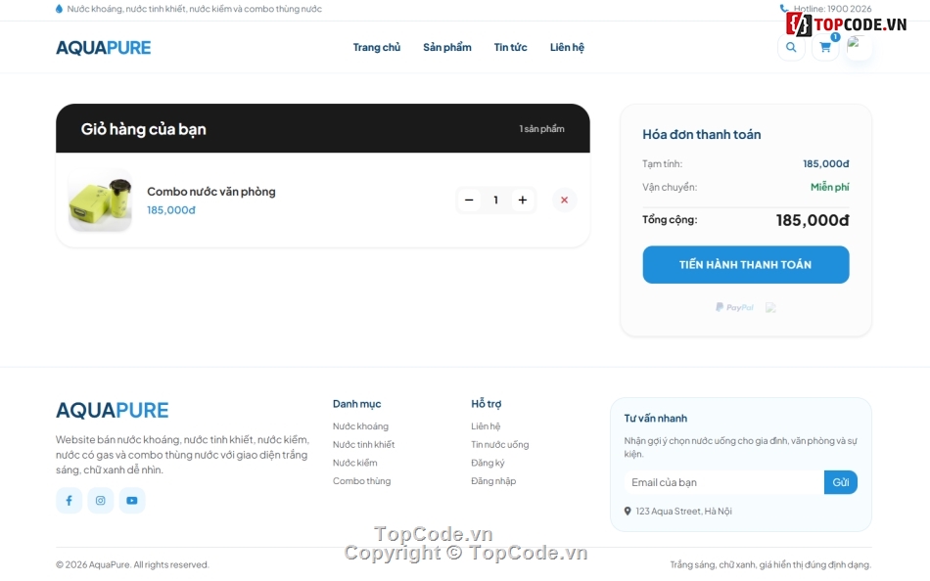
Task: Open Nước tinh khiết footer link
Action: coord(363,445)
